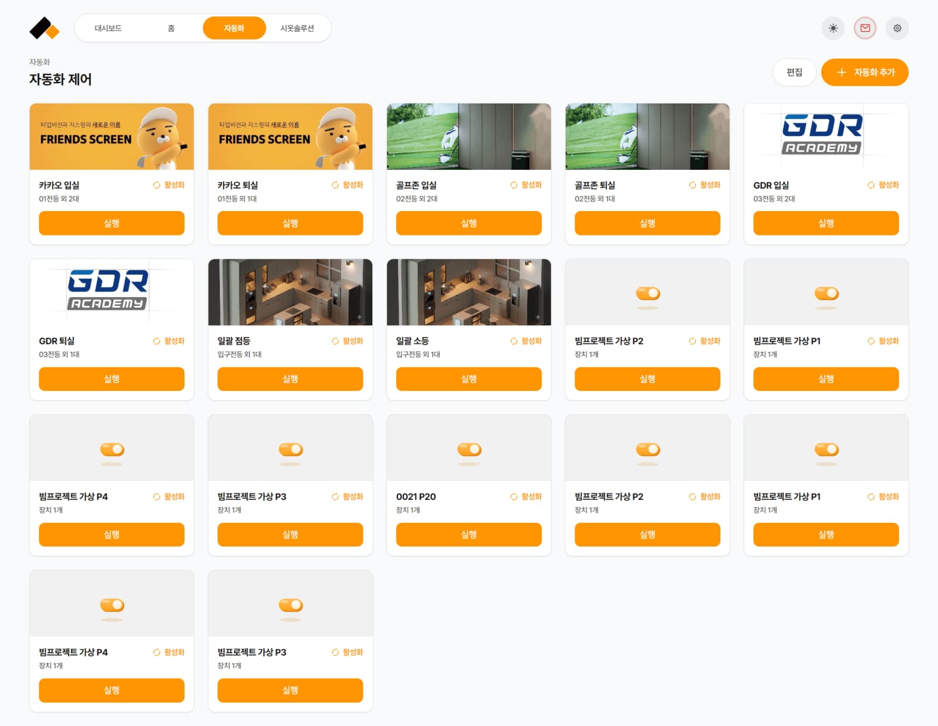Click 활성화 status icon on 골프존 퇴실 card
Screen dimensions: 938x726
(692, 185)
